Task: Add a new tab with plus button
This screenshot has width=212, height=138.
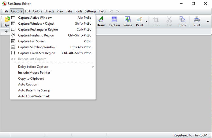Action: pyautogui.click(x=6, y=32)
